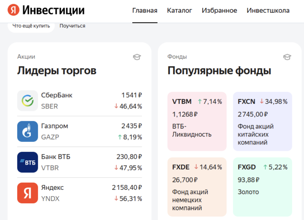The height and width of the screenshot is (220, 304).
Task: Open the graduation cap icon on Лидеры торгов card
Action: pos(137,57)
